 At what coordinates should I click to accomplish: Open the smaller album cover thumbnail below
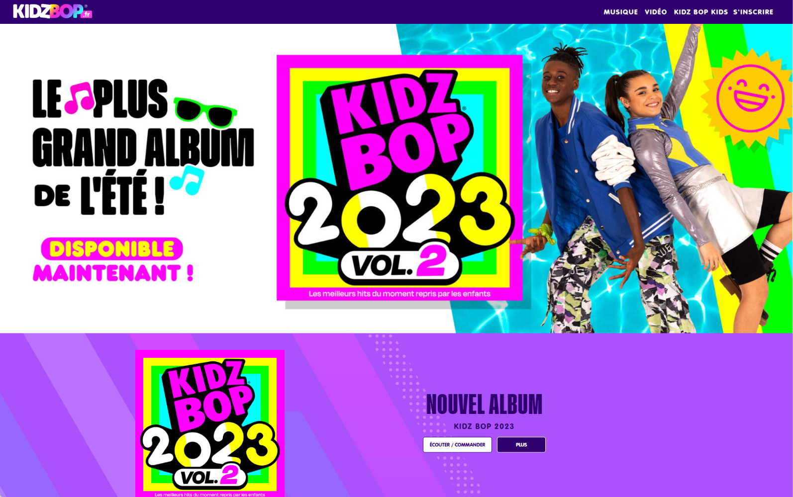pos(210,423)
